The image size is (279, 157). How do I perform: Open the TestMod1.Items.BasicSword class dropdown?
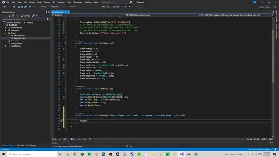(162, 15)
